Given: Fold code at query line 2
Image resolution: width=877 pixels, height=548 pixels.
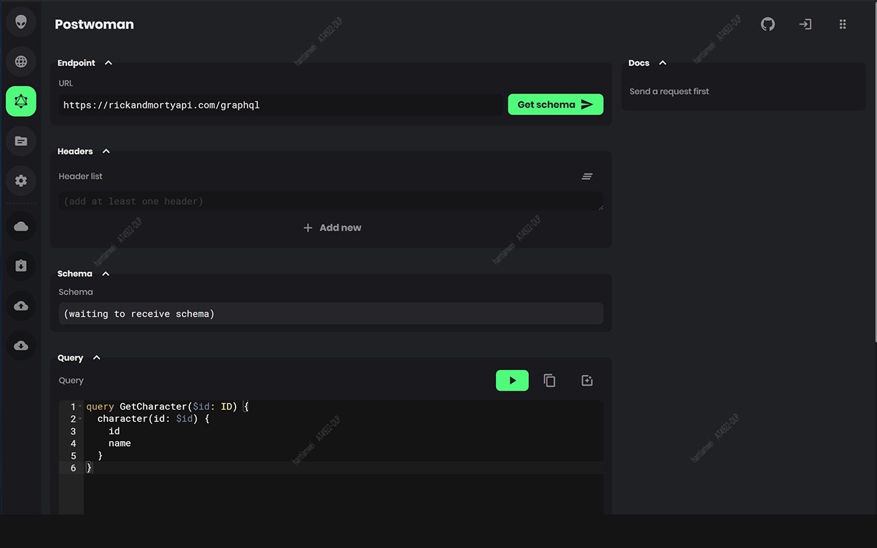Looking at the screenshot, I should [x=80, y=419].
